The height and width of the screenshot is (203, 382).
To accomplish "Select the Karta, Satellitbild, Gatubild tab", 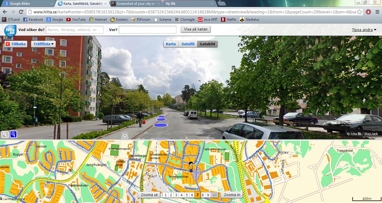I will coord(82,4).
